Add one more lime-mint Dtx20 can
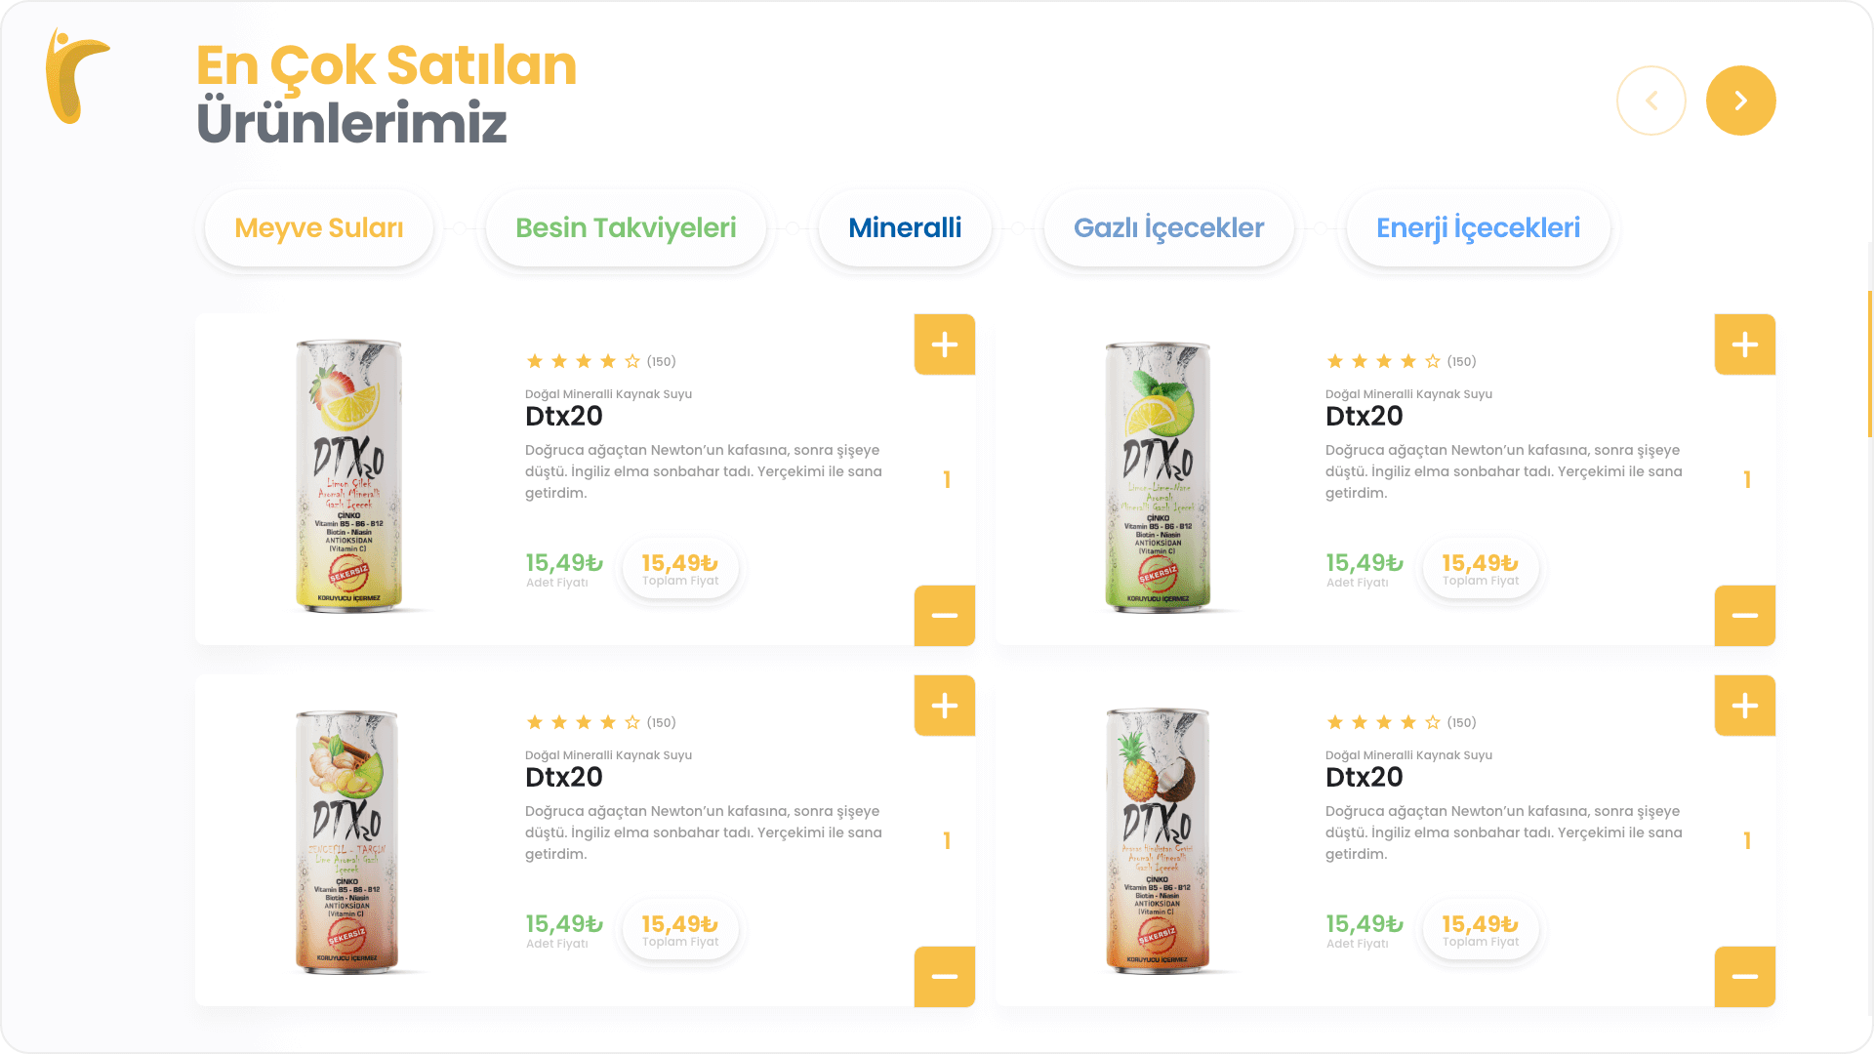This screenshot has width=1874, height=1054. pyautogui.click(x=1745, y=345)
